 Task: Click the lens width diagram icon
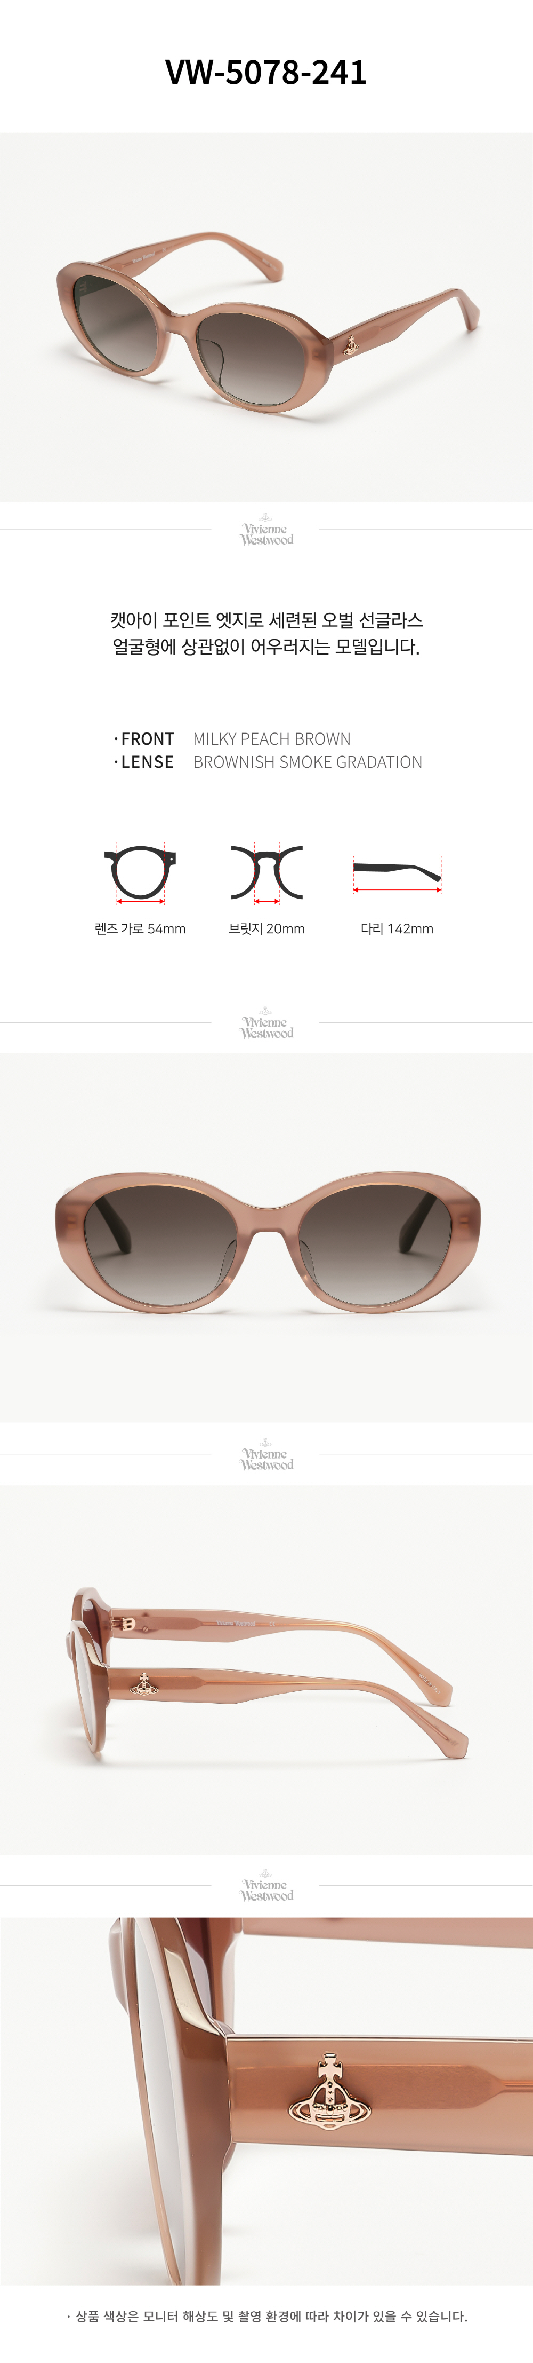140,872
